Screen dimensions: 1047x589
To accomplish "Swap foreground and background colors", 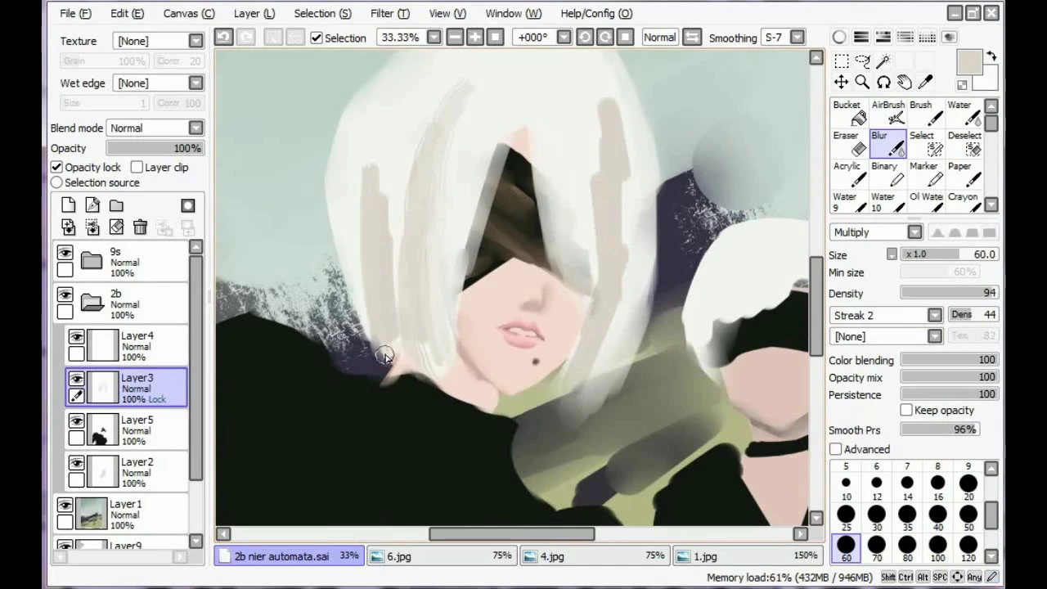I will click(x=991, y=56).
